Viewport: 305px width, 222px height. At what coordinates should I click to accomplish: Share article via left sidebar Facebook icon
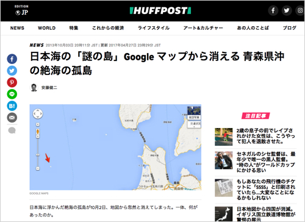(12, 59)
